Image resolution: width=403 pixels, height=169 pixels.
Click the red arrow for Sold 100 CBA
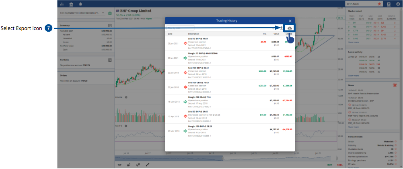pyautogui.click(x=185, y=87)
